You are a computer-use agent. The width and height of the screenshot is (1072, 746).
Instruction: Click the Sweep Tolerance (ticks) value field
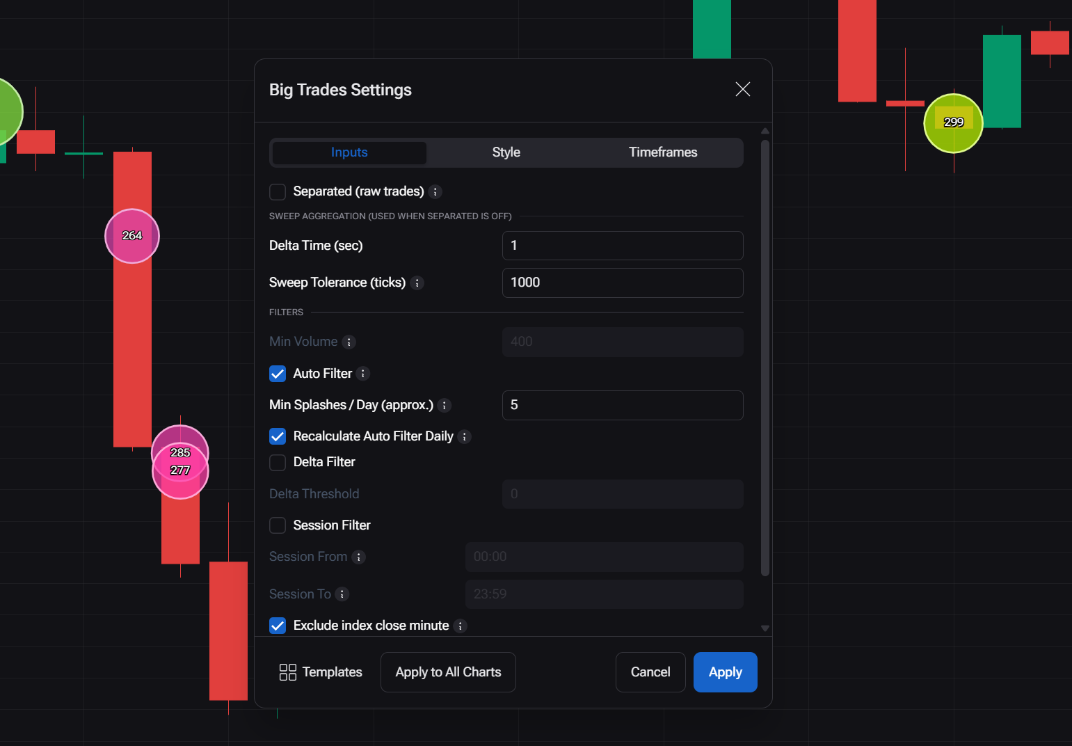click(623, 283)
